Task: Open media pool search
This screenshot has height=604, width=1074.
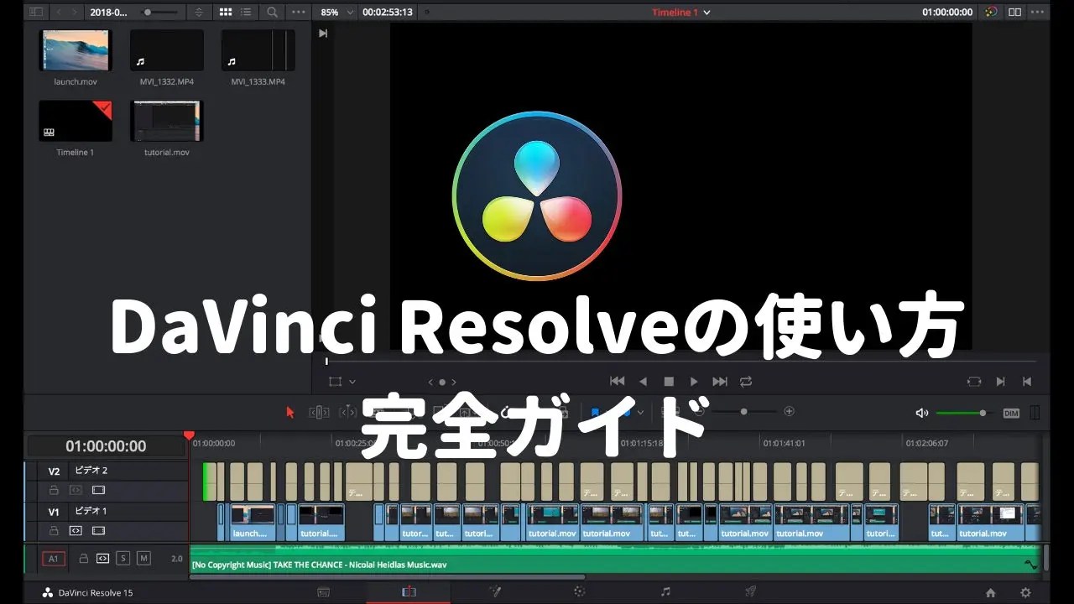Action: [273, 13]
